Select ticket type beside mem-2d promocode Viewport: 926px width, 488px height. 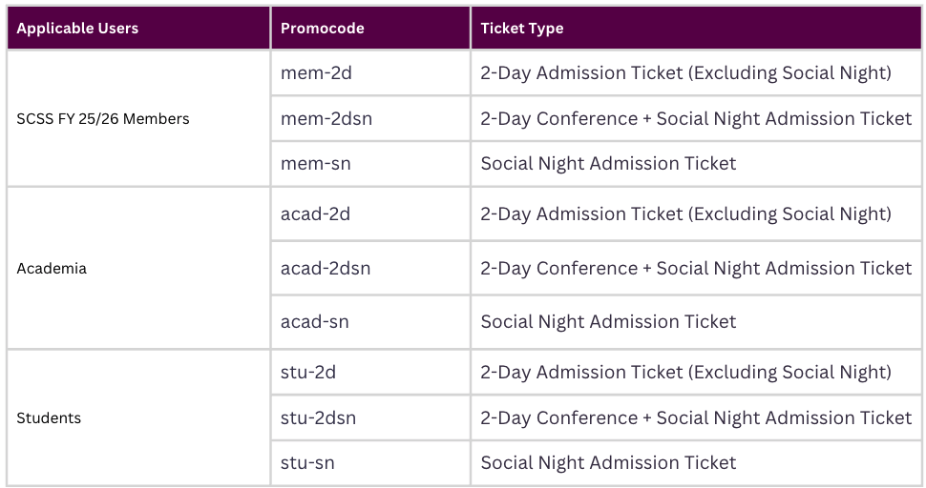pos(696,72)
